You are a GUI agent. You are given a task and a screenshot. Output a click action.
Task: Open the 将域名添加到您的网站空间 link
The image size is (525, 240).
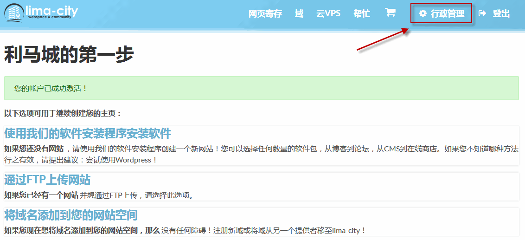click(71, 215)
